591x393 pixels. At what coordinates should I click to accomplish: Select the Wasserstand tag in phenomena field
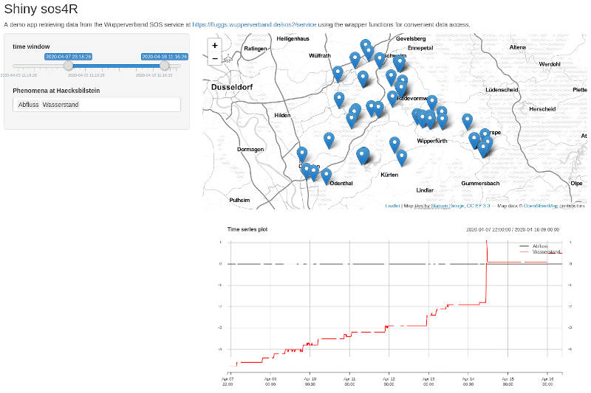(61, 105)
